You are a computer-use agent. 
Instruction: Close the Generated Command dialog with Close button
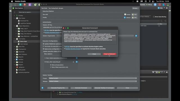[x=94, y=54]
